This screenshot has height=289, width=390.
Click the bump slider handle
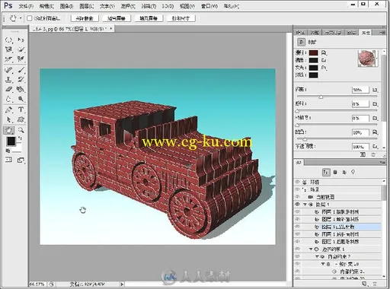click(305, 139)
